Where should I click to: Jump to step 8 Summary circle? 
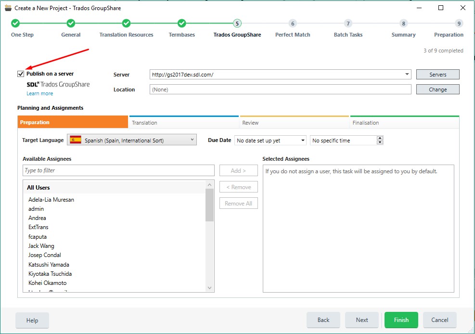[x=403, y=23]
